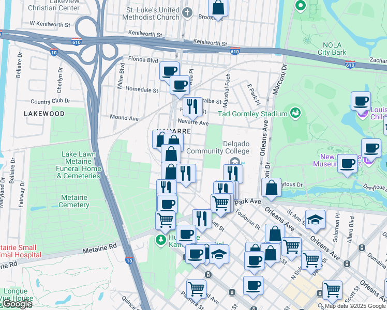Viewport: 387px width, 310px height.
Task: Select the shopping cart marker near David St
Action: coord(311,260)
